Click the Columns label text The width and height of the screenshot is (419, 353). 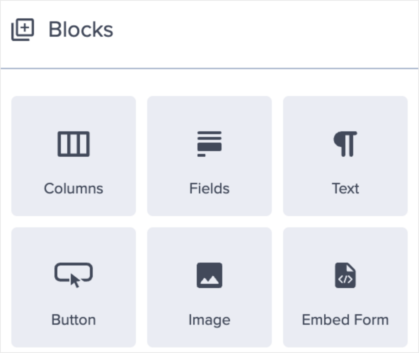tap(73, 188)
